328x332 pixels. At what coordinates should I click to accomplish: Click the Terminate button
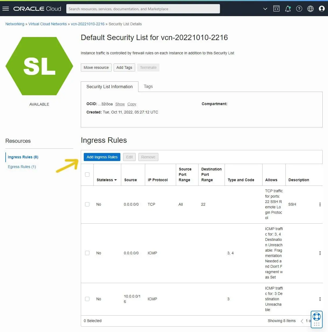pyautogui.click(x=148, y=67)
